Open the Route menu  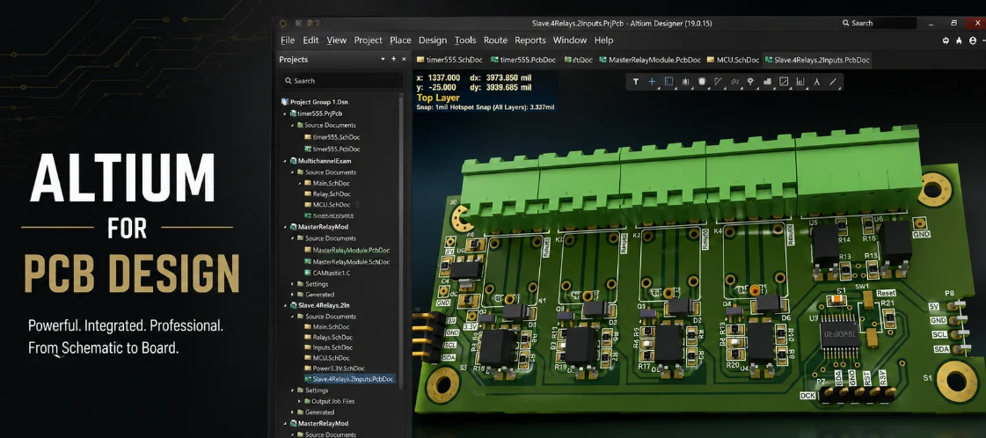coord(495,40)
